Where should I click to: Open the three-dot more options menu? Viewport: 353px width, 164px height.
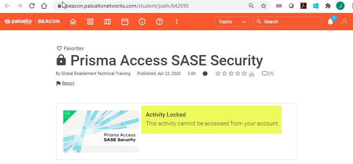tap(176, 22)
